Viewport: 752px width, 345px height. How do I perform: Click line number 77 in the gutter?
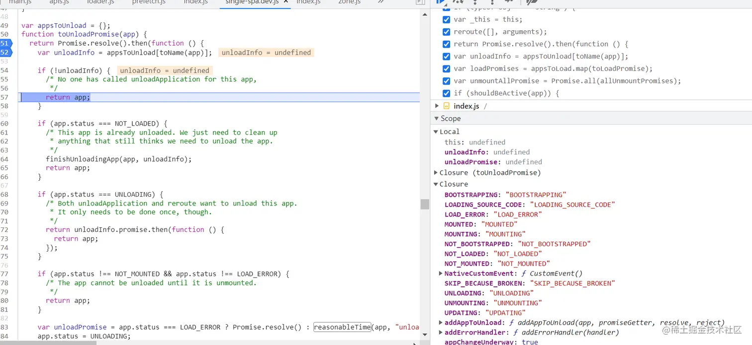[x=4, y=274]
